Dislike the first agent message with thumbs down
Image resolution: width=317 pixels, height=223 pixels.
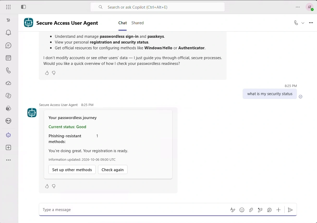(54, 73)
